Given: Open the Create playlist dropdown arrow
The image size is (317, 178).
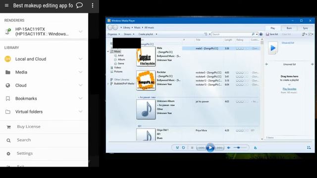Looking at the screenshot, I should 157,34.
